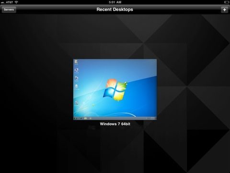Image resolution: width=230 pixels, height=173 pixels.
Task: Click the fourth desktop icon in thumbnail
Action: click(76, 86)
